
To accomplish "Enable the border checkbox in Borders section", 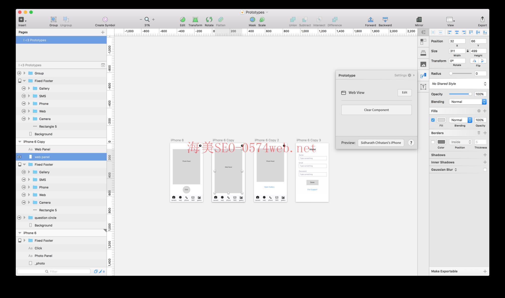I will [433, 142].
